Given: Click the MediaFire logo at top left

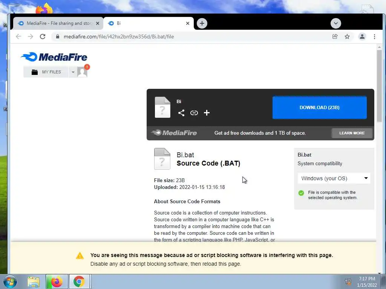Looking at the screenshot, I should (54, 57).
